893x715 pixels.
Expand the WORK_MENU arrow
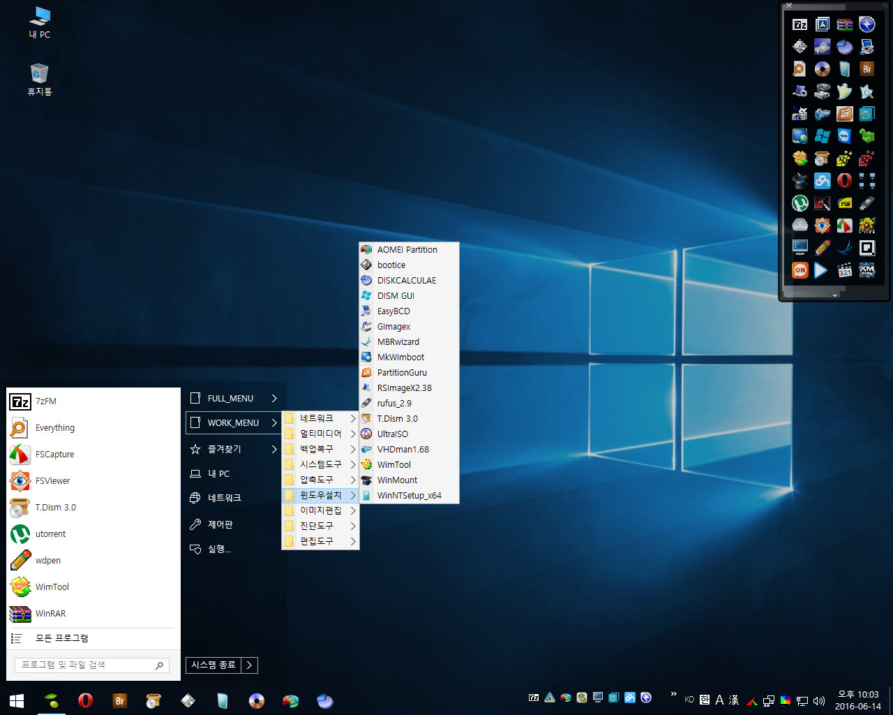point(274,422)
